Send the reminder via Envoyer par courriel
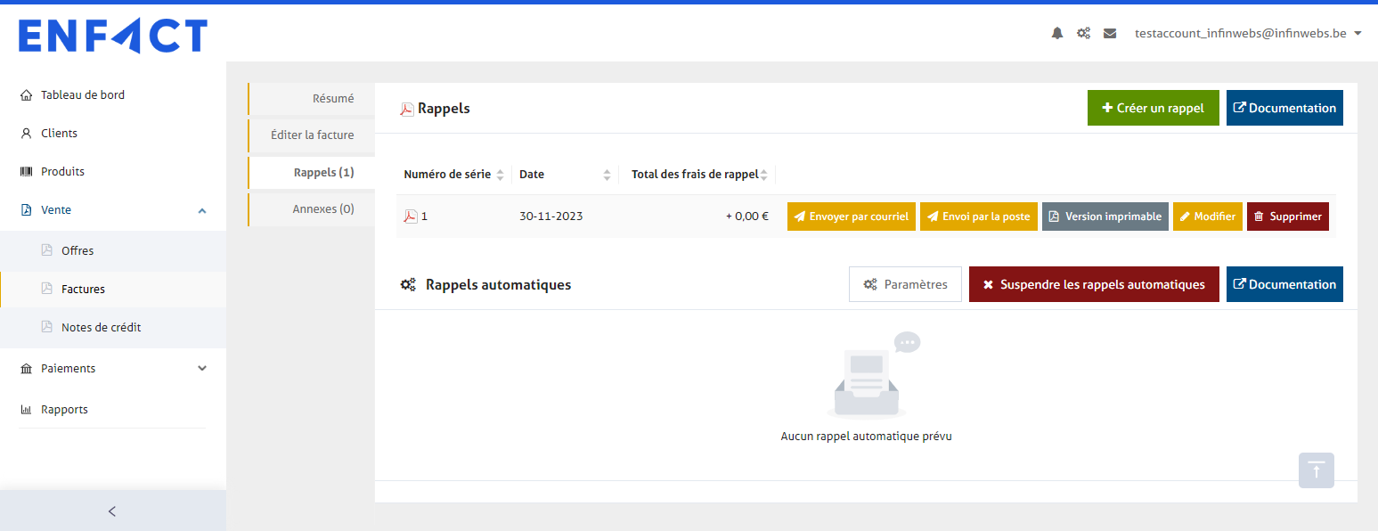 pos(851,216)
